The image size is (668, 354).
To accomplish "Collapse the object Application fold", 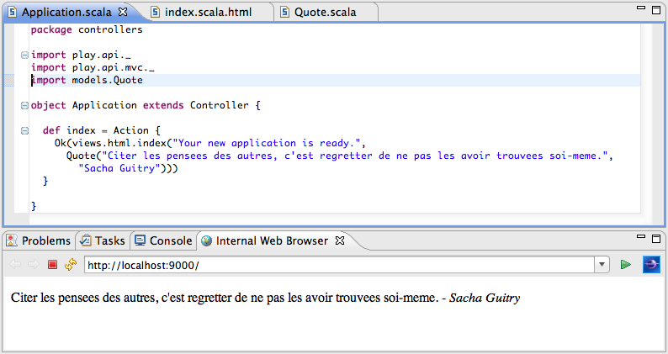I will click(x=24, y=106).
